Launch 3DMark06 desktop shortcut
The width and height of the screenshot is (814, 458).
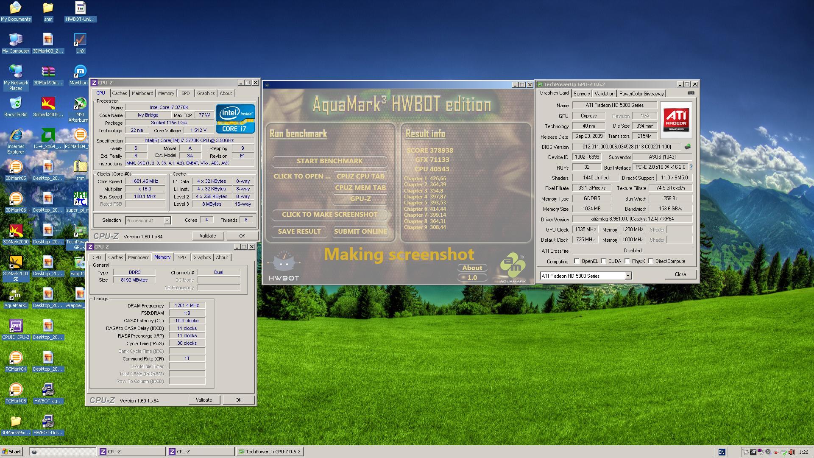pyautogui.click(x=16, y=202)
